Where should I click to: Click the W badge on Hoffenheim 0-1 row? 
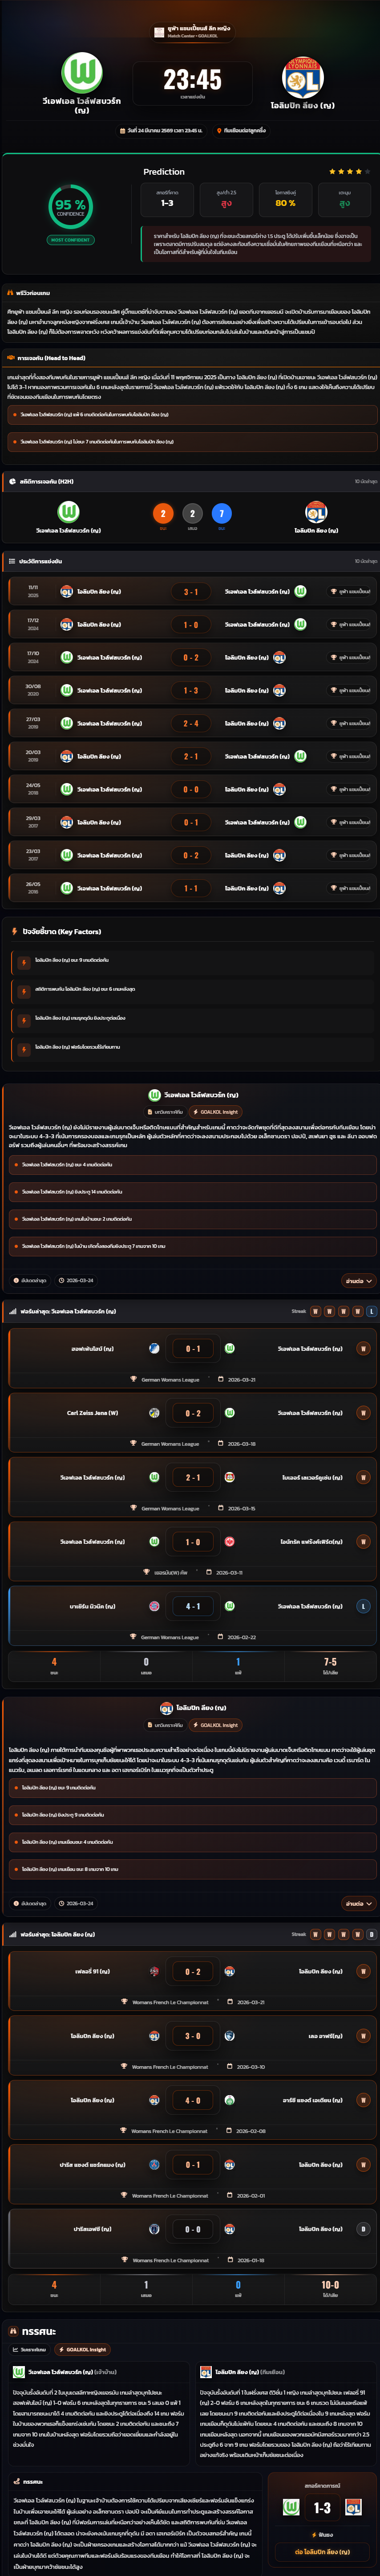click(363, 1349)
